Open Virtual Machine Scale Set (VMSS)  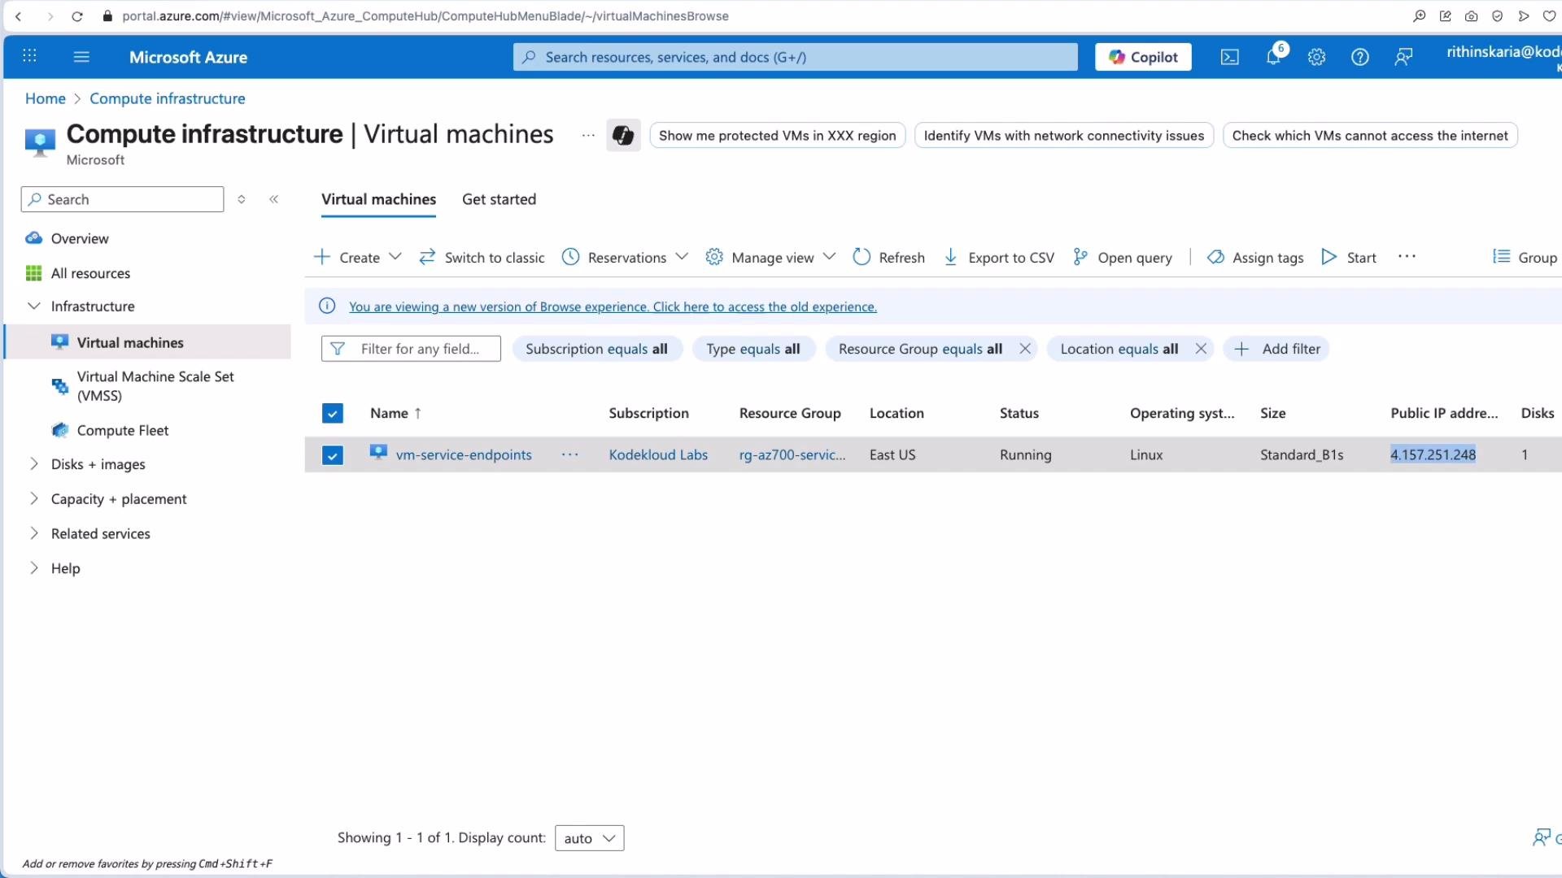(x=155, y=386)
